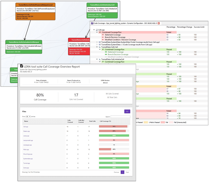Sort table by Calls Covered column
The width and height of the screenshot is (209, 182).
70,121
